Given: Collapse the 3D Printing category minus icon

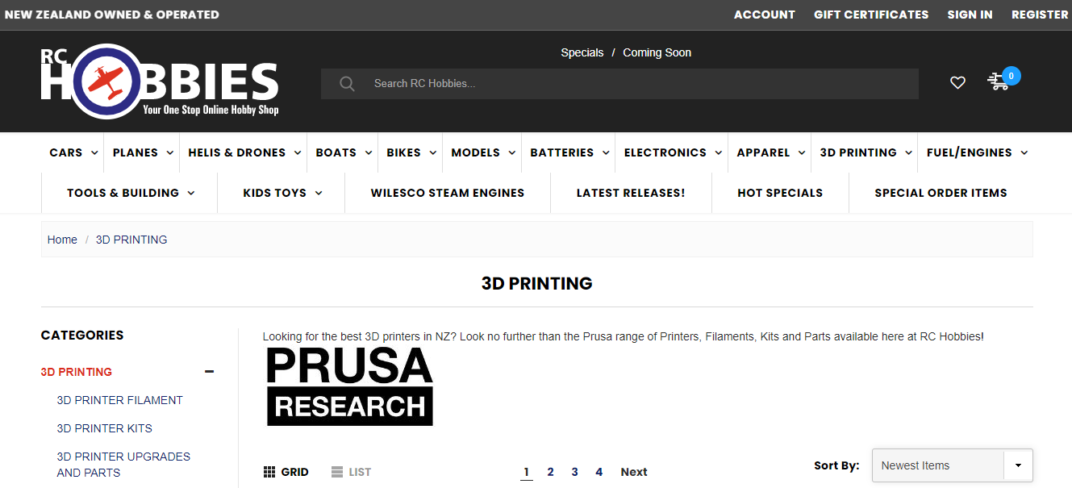Looking at the screenshot, I should click(x=210, y=372).
